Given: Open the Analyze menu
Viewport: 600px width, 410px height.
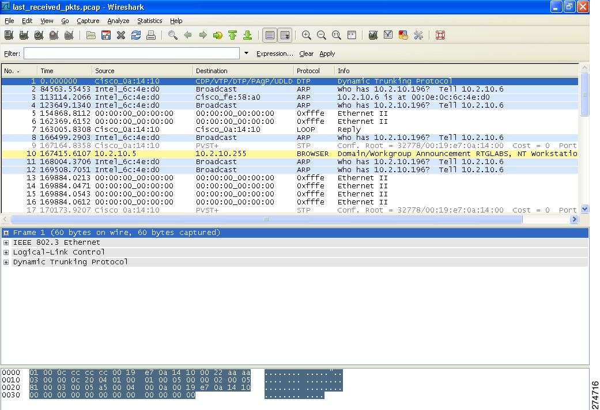Looking at the screenshot, I should (118, 21).
